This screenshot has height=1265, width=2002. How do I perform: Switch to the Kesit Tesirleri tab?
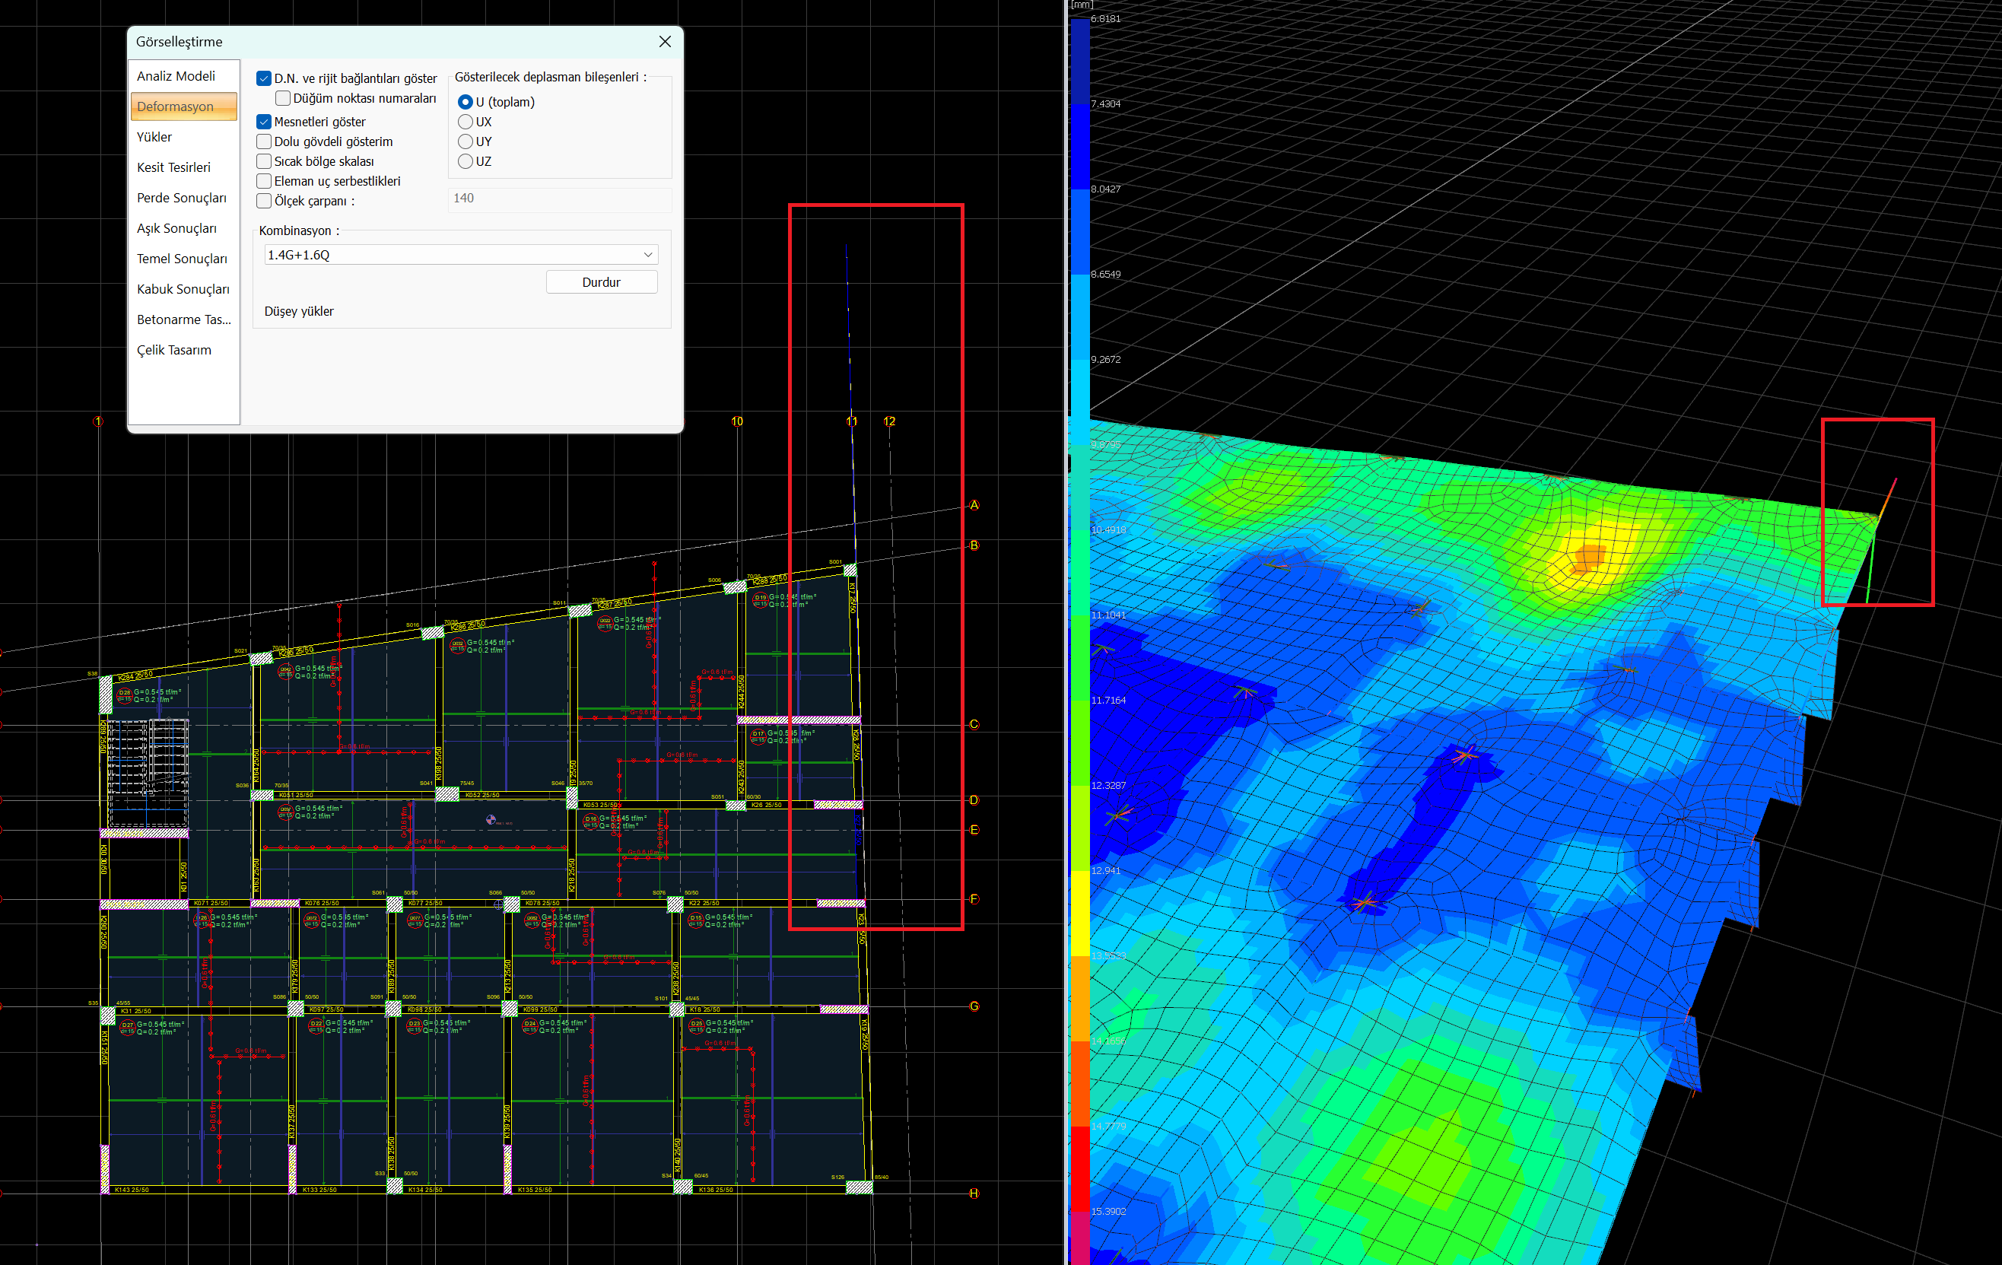173,167
